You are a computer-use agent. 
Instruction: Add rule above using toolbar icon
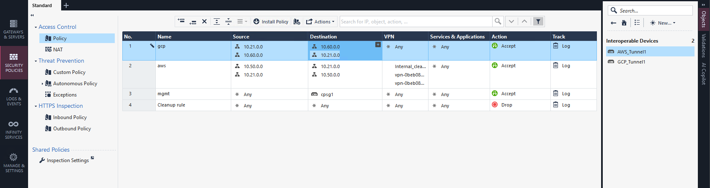[x=181, y=21]
